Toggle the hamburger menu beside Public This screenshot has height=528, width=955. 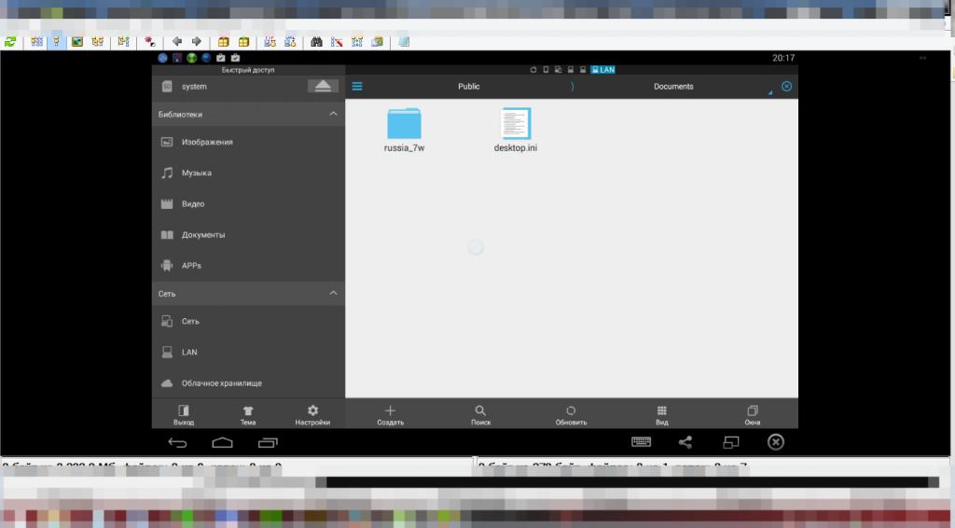[x=357, y=87]
